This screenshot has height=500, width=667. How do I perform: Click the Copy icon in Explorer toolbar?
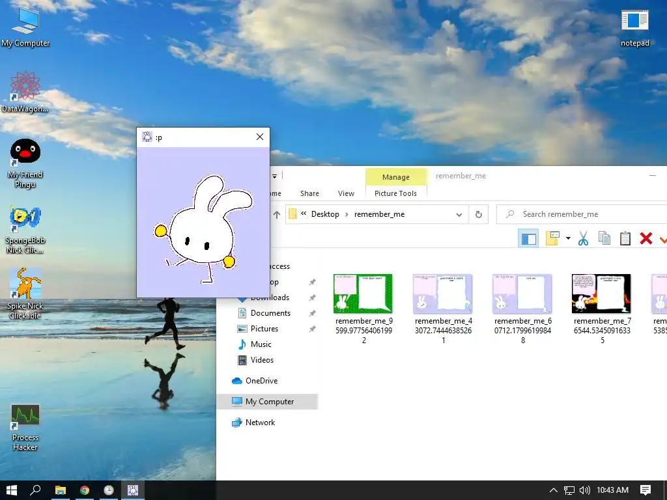(x=604, y=238)
